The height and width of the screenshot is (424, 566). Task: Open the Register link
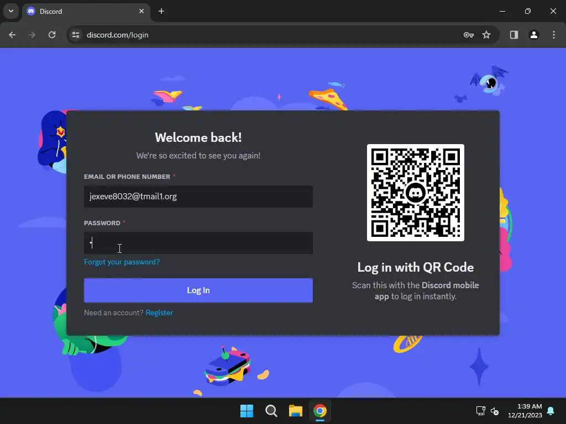(x=159, y=312)
